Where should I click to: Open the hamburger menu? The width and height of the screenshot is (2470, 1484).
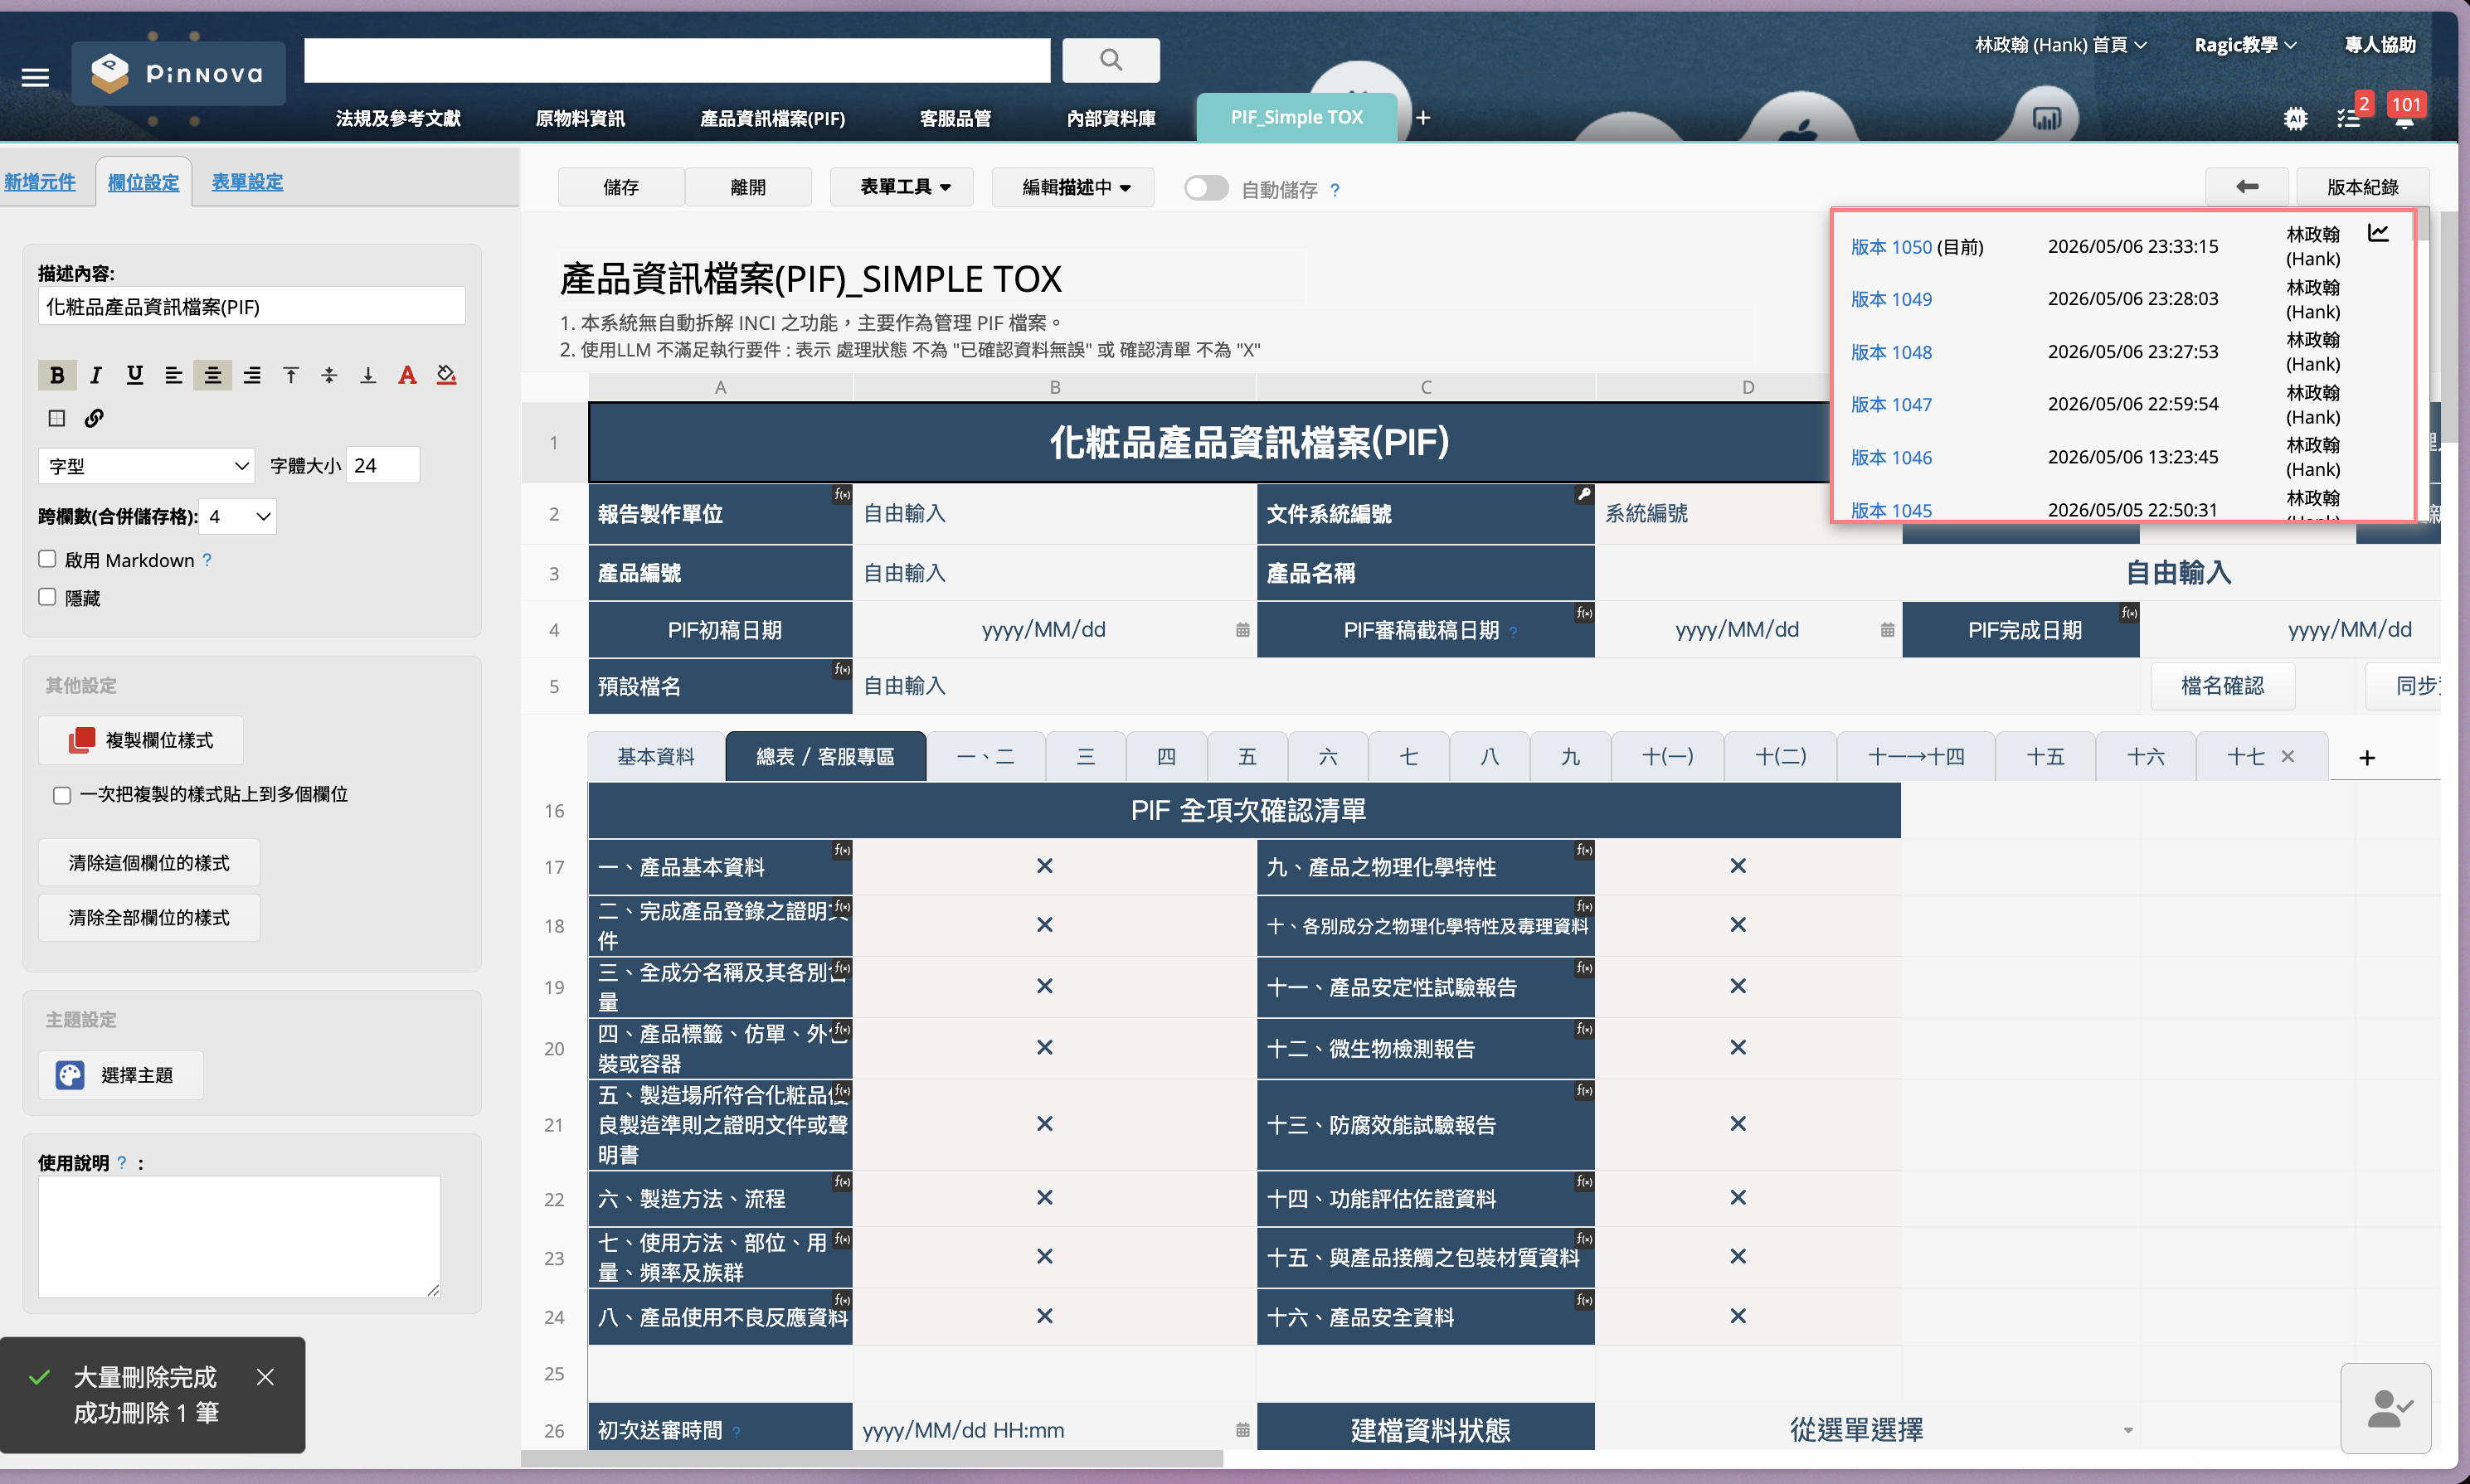click(x=35, y=77)
